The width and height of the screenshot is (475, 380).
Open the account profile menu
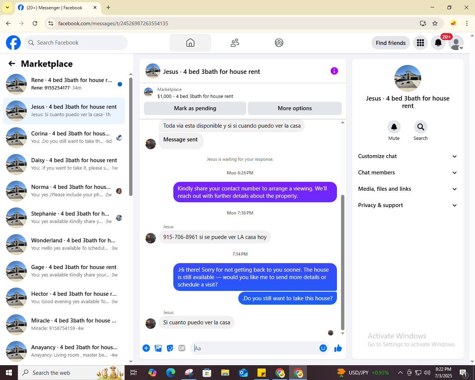click(456, 43)
